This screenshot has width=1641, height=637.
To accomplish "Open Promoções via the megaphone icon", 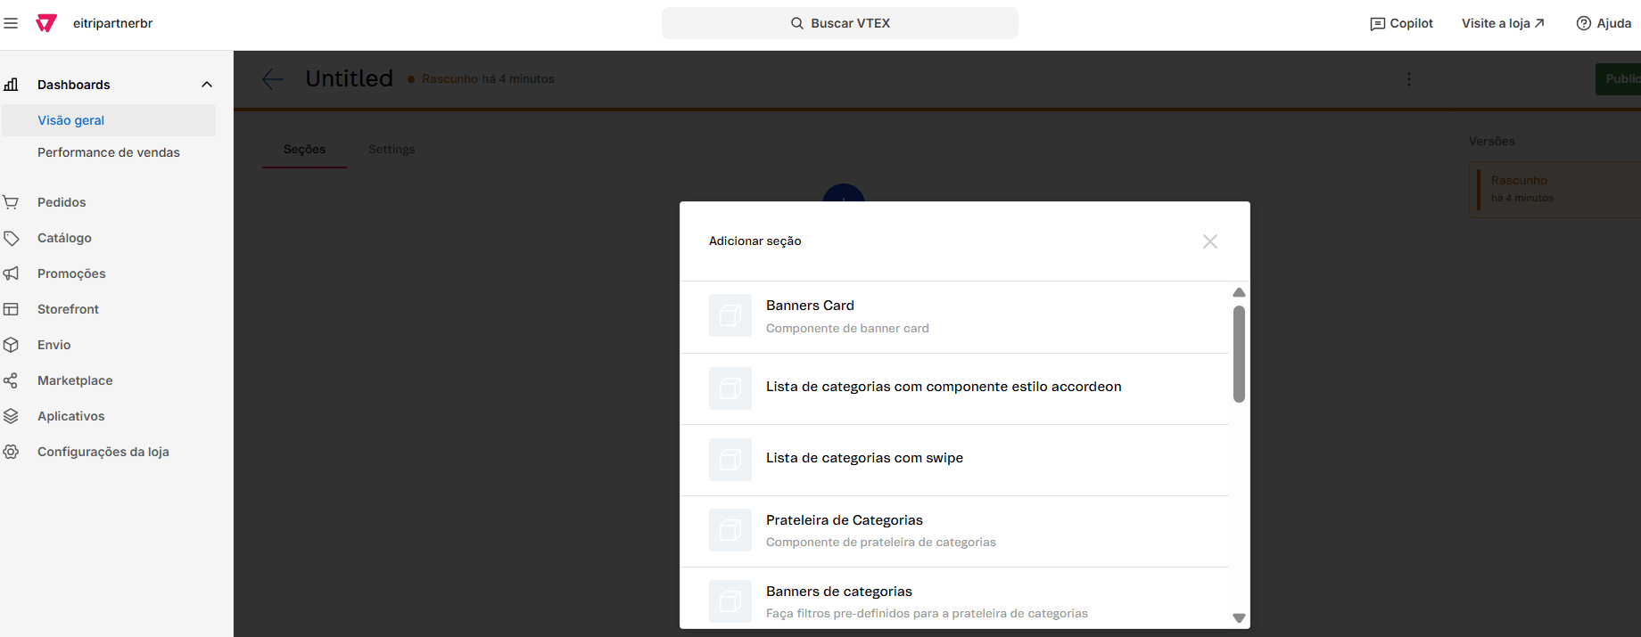I will pos(11,274).
